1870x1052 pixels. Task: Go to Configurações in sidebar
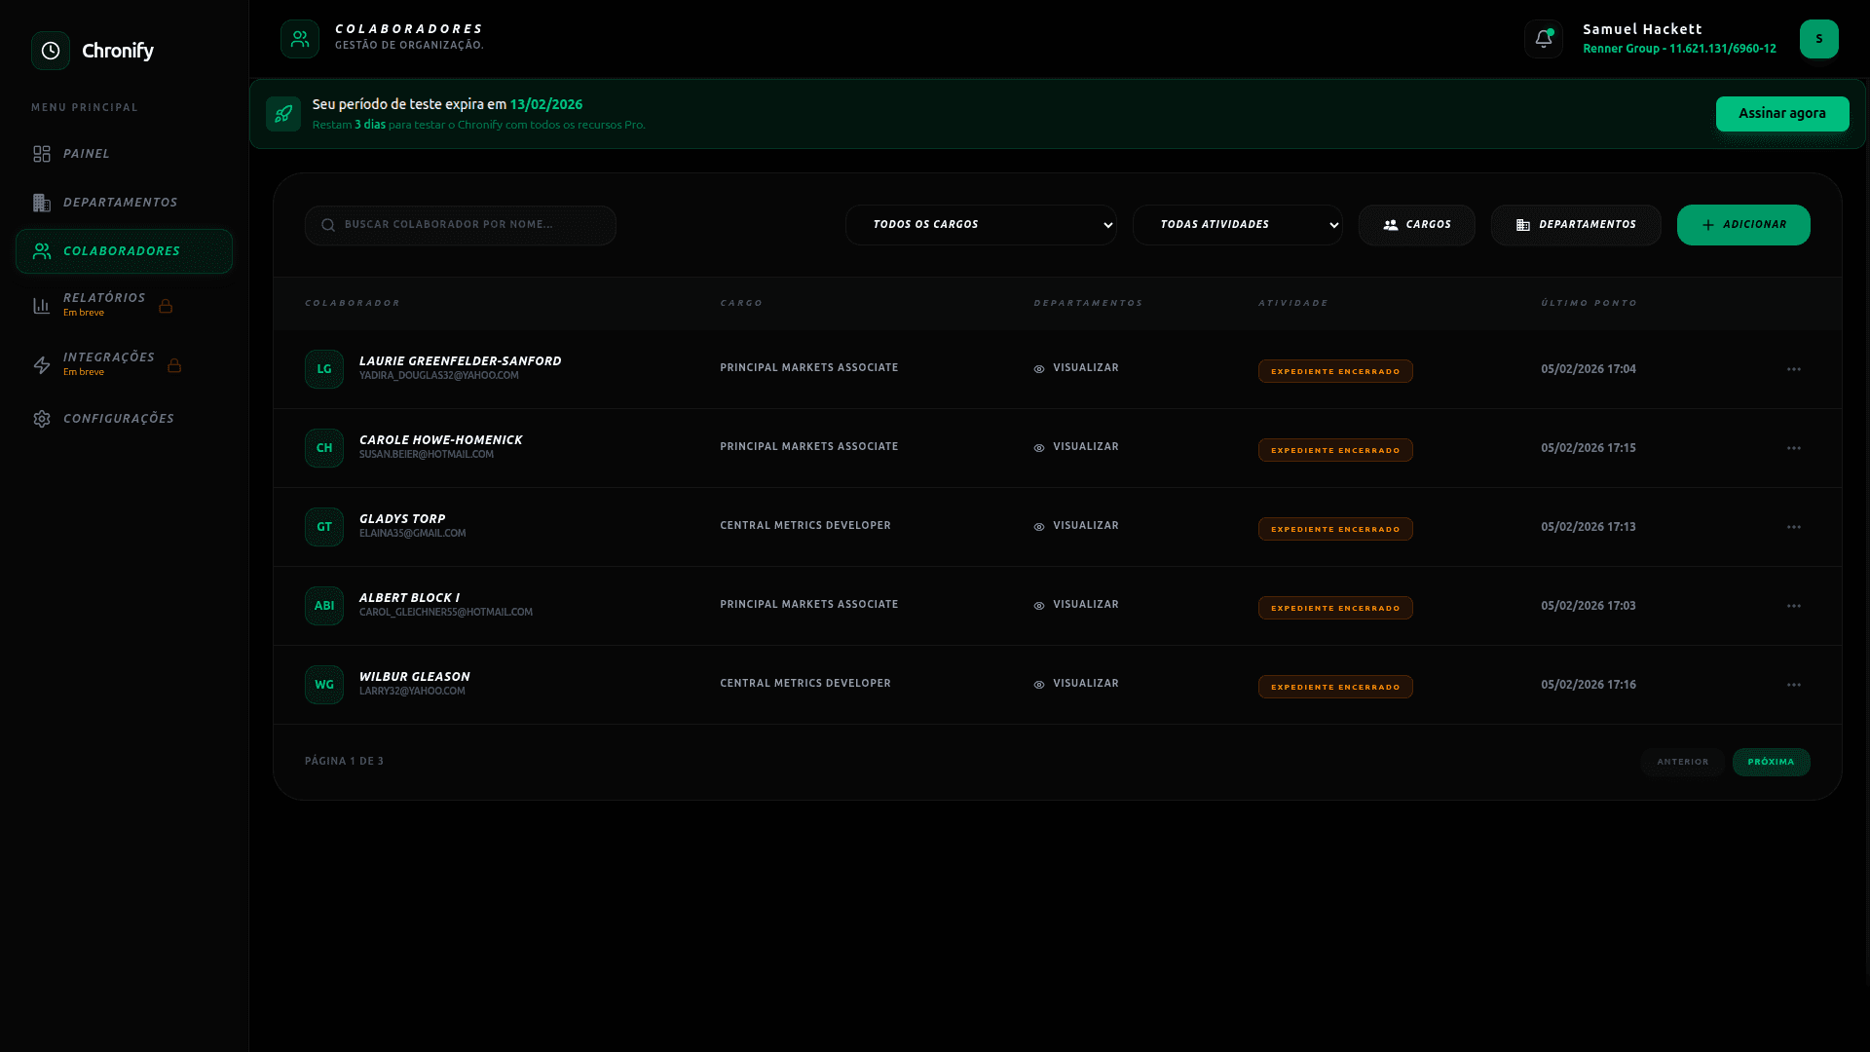(118, 419)
